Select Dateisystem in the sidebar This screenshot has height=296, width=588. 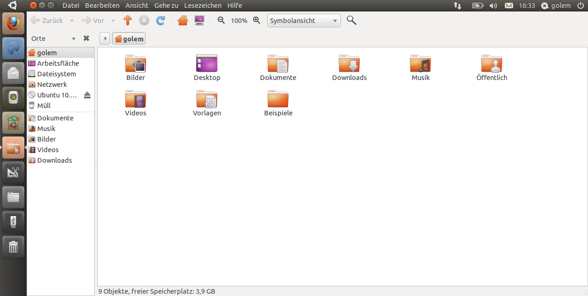pyautogui.click(x=56, y=74)
